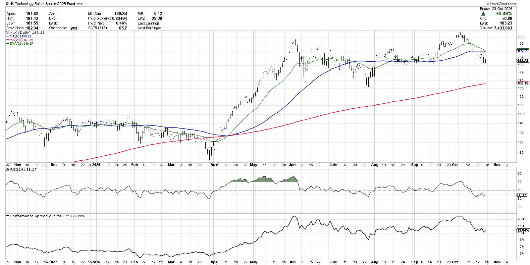
Task: Click the Jun month marker on date axis
Action: [292, 165]
